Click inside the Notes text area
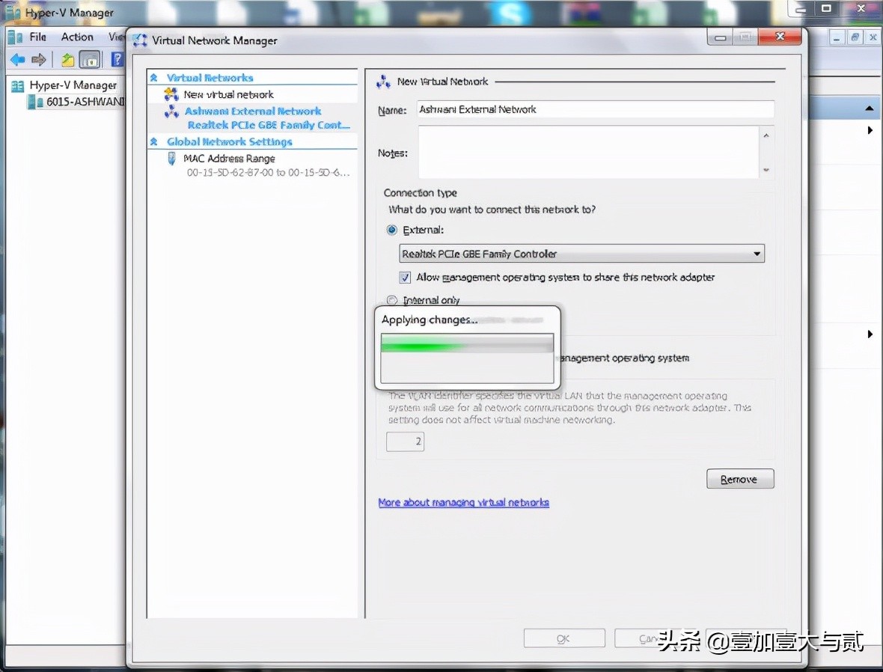The width and height of the screenshot is (883, 672). [x=588, y=153]
